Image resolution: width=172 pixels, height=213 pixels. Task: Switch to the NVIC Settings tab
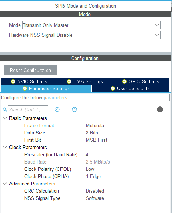click(29, 81)
